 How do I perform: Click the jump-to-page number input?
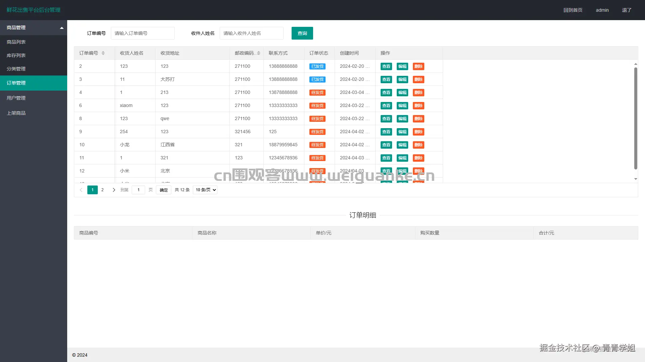(x=138, y=190)
